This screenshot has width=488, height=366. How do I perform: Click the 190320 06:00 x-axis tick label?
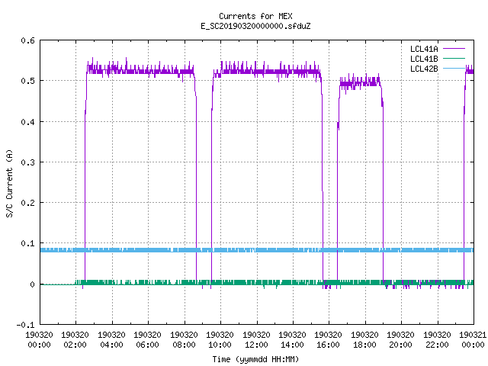tap(147, 340)
